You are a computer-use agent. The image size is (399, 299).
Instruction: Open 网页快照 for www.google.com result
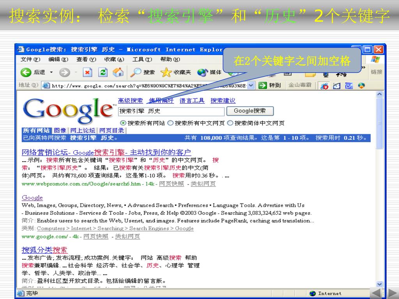(x=96, y=236)
